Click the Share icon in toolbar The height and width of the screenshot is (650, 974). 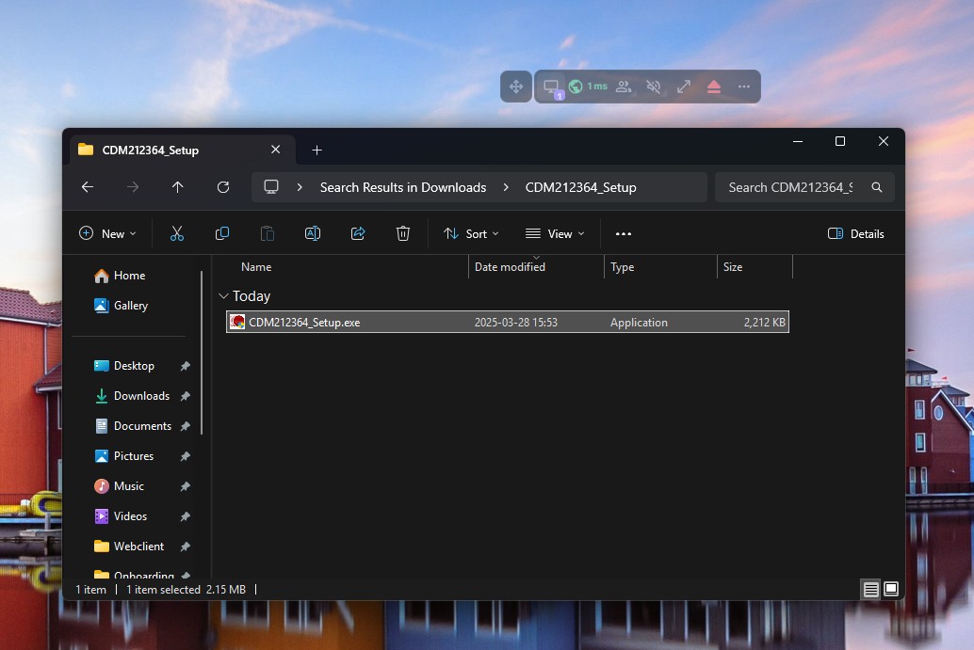click(358, 233)
